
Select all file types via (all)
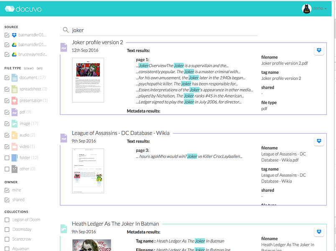[x=40, y=68]
